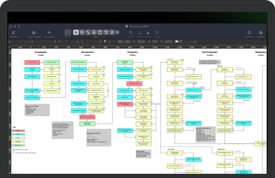This screenshot has width=275, height=178.
Task: Add a New Layer
Action: point(50,33)
